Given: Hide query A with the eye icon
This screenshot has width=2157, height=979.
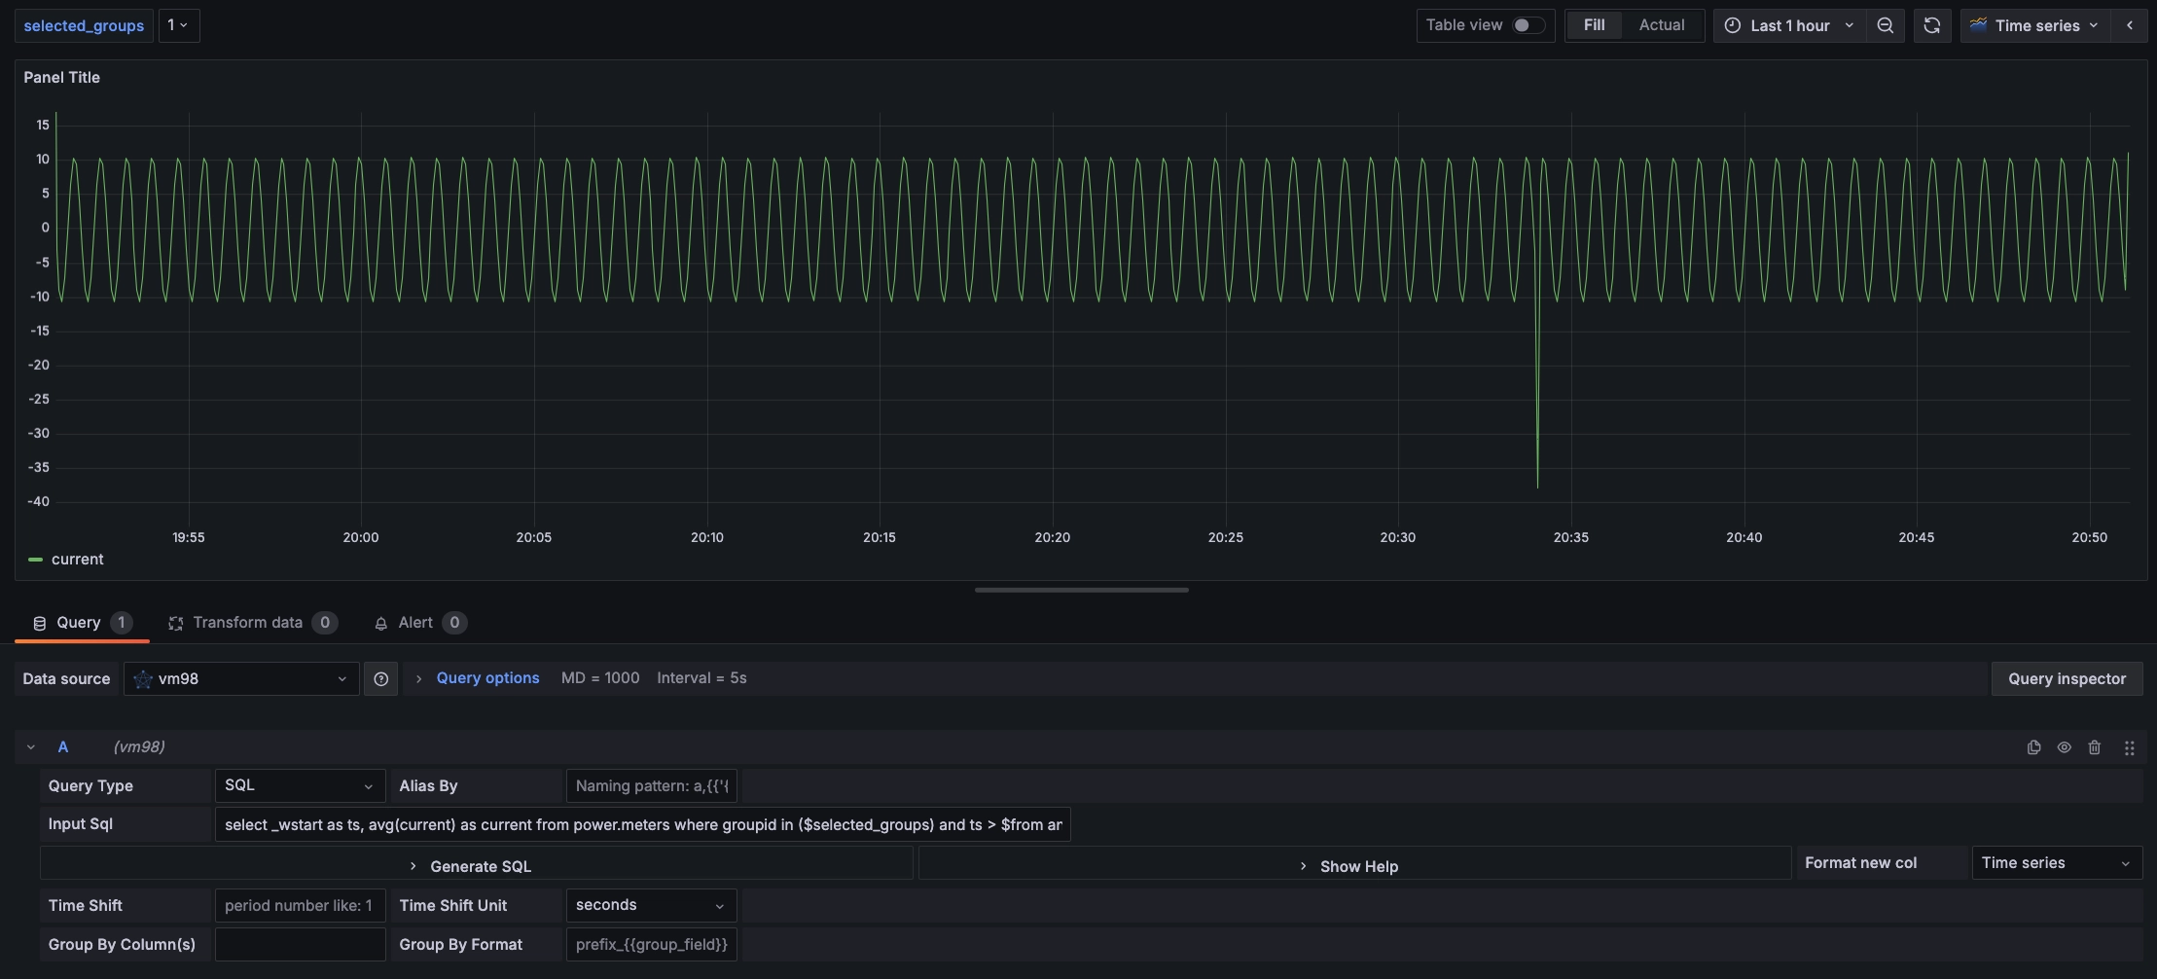Looking at the screenshot, I should pyautogui.click(x=2064, y=747).
